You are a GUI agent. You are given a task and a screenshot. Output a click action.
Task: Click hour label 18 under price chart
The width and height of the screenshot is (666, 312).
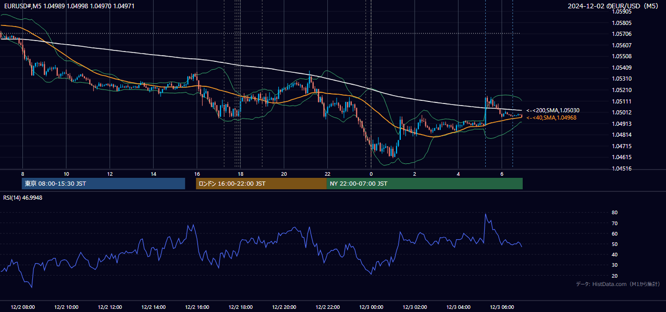point(240,174)
